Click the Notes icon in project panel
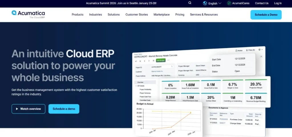The width and height of the screenshot is (292, 137). click(x=236, y=50)
